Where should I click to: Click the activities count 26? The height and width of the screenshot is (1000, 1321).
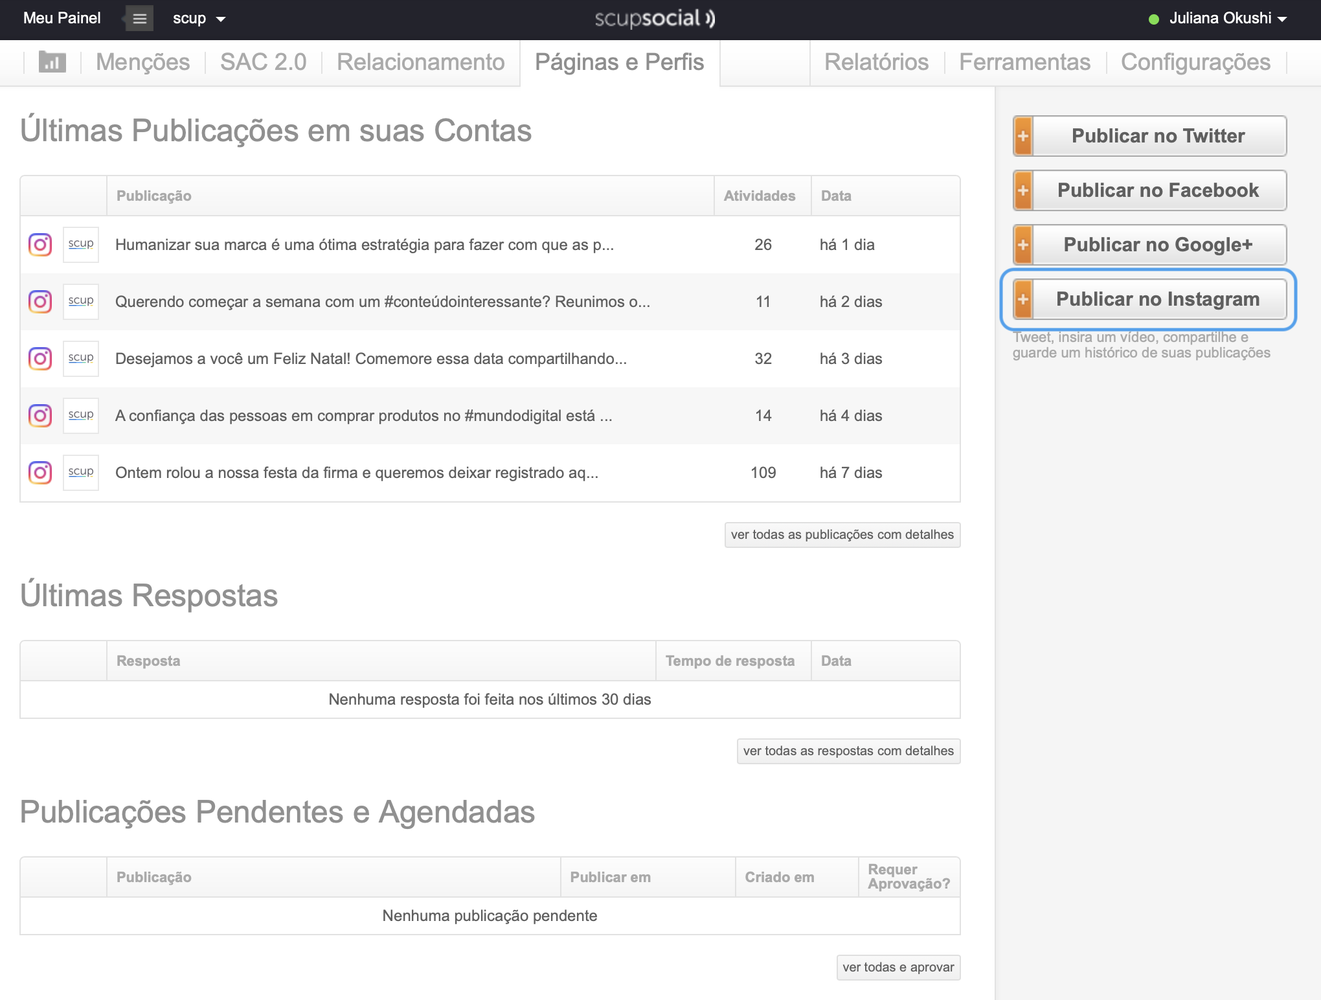[763, 245]
